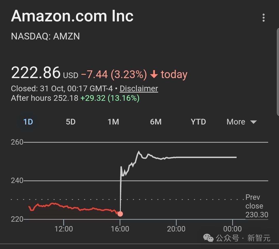
Task: Click the WeChat logo in the watermark
Action: [208, 238]
